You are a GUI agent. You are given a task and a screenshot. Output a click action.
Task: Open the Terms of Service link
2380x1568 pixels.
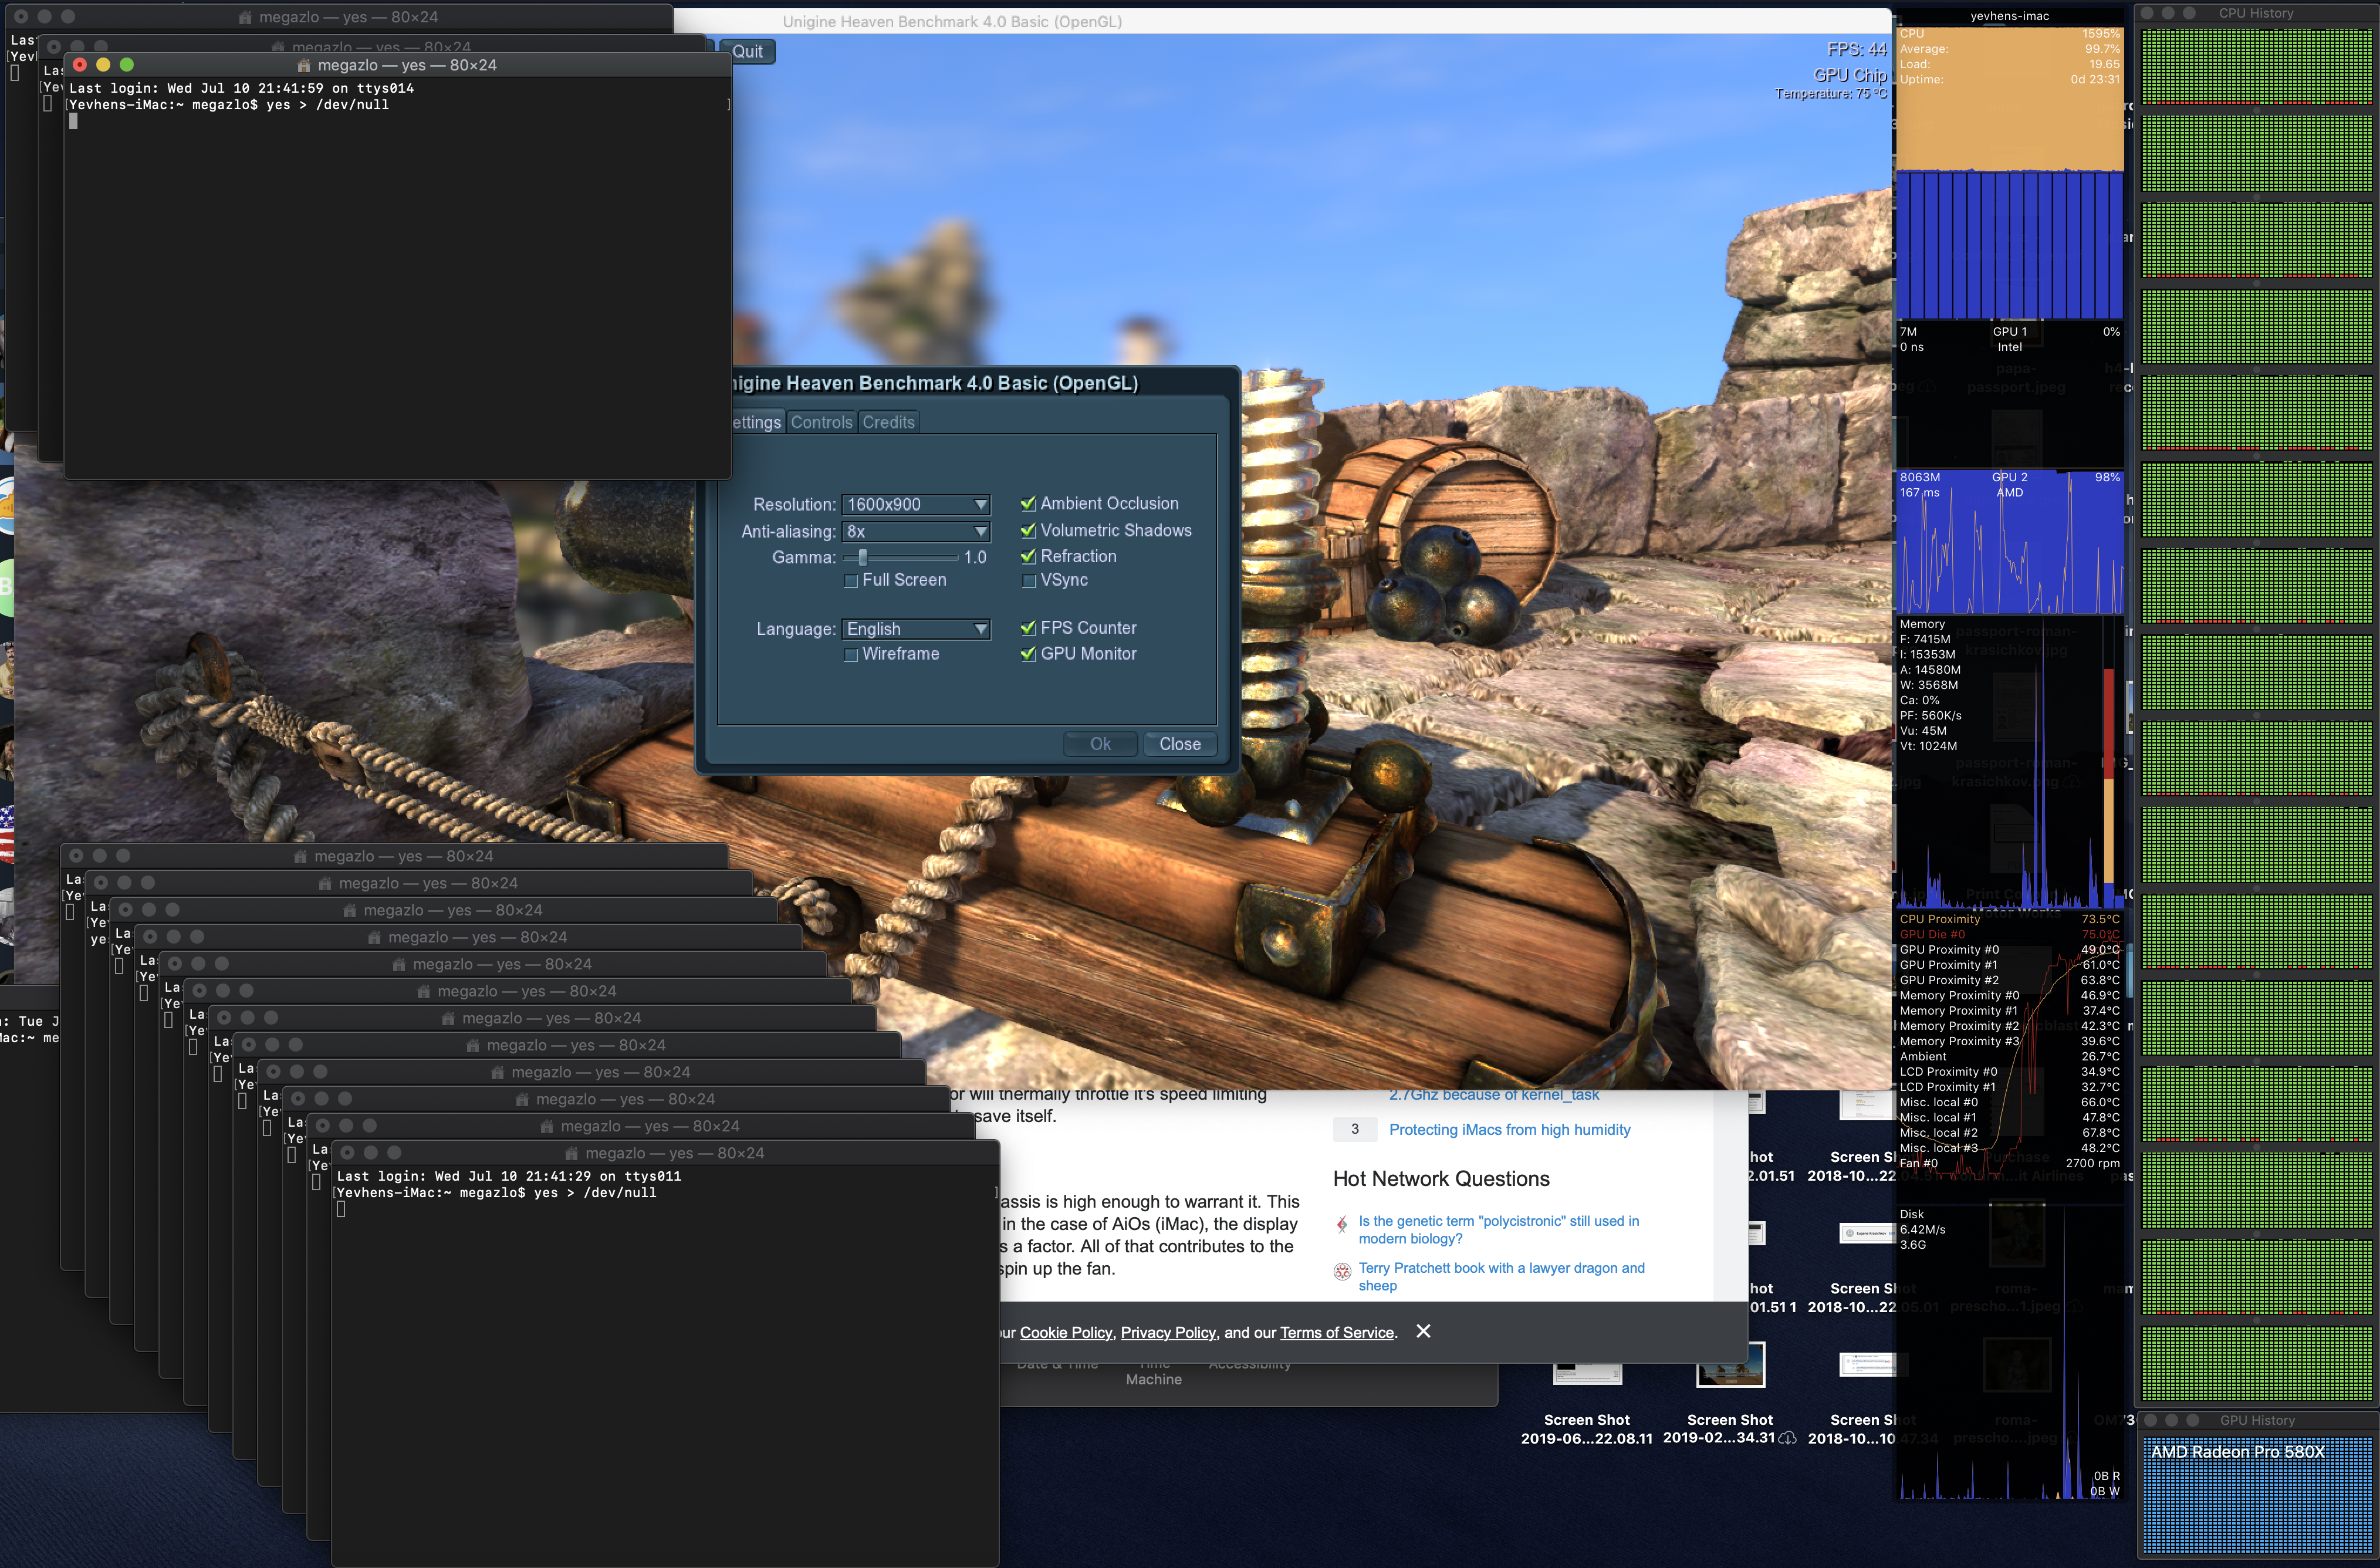[x=1337, y=1332]
